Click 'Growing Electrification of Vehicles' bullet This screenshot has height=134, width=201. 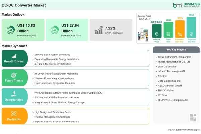(x=51, y=55)
